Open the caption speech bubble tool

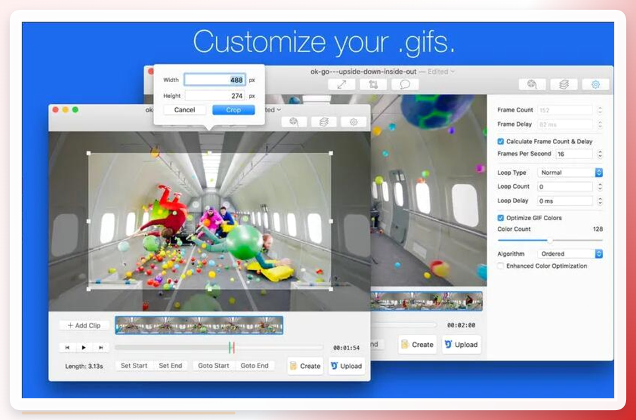click(x=405, y=85)
